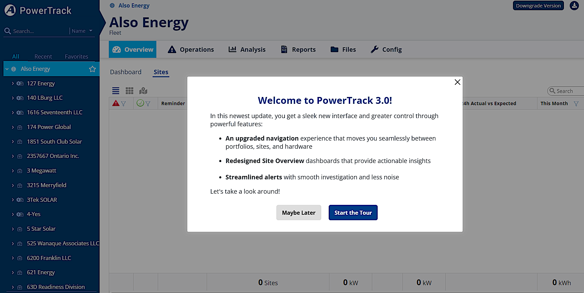Expand the 2357667 Ontario Inc. node
The width and height of the screenshot is (584, 293).
[x=13, y=156]
